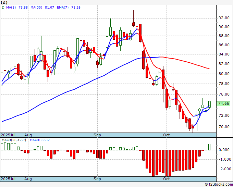Click the 90.00 price axis label
This screenshot has height=187, width=233.
point(224,27)
